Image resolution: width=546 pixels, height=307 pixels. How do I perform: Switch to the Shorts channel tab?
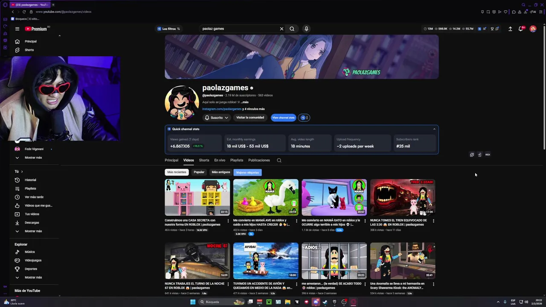(204, 160)
